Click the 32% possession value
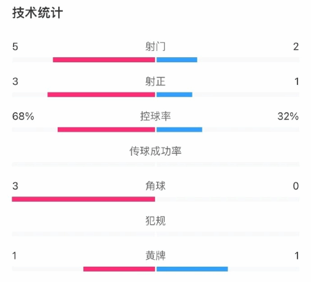Screen dimensions: 311x282 [x=288, y=117]
